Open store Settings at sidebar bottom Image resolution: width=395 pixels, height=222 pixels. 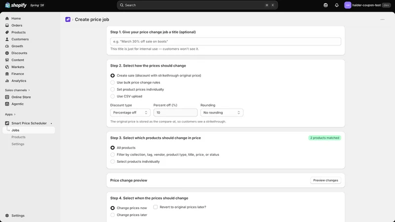tap(18, 216)
